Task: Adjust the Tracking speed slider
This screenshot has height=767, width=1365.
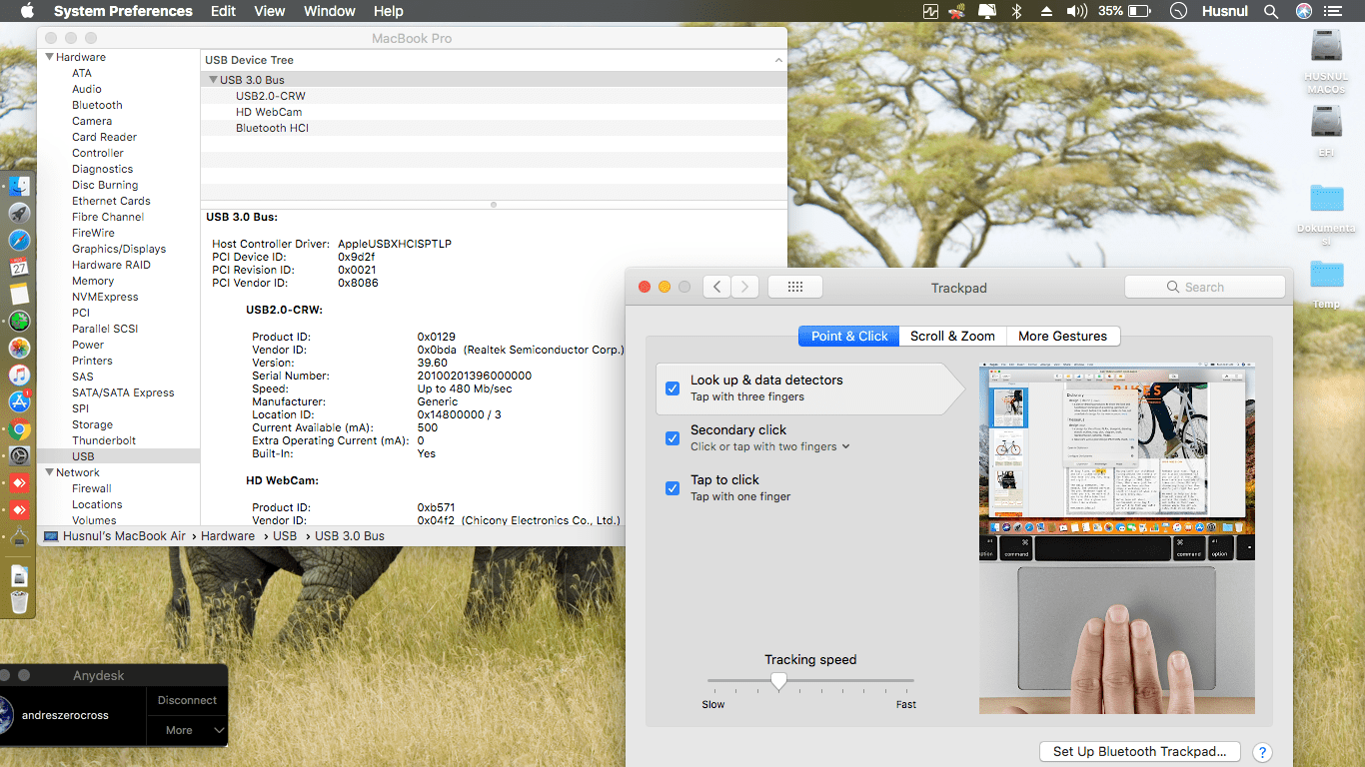Action: point(778,681)
